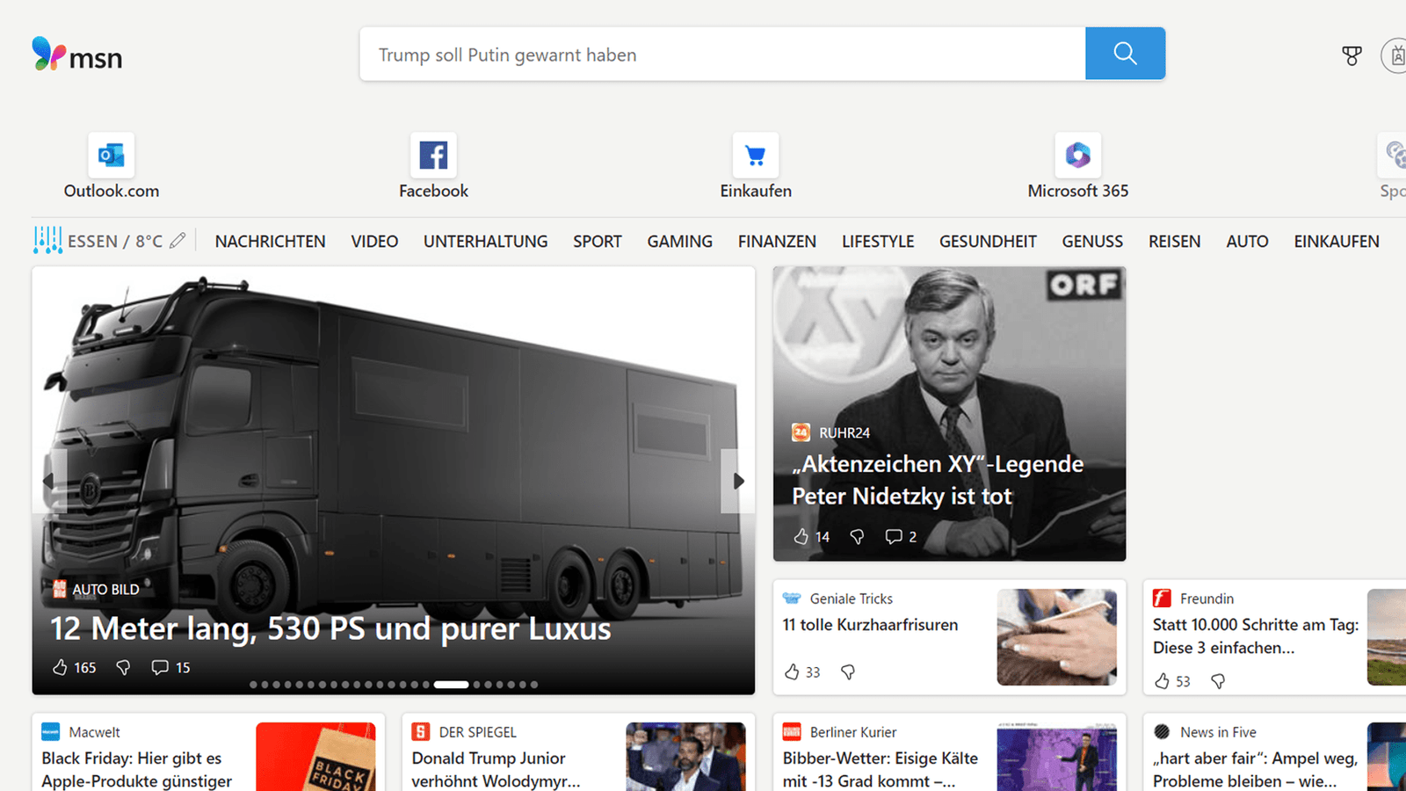Open the Microsoft 365 app icon

[1077, 155]
